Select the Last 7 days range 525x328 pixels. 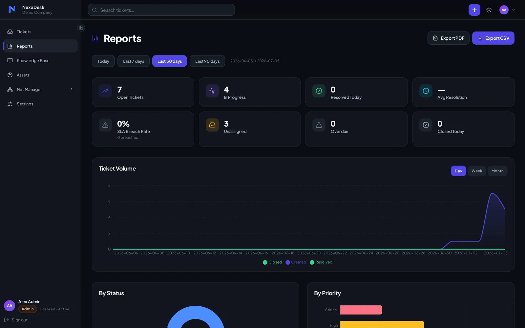click(134, 61)
